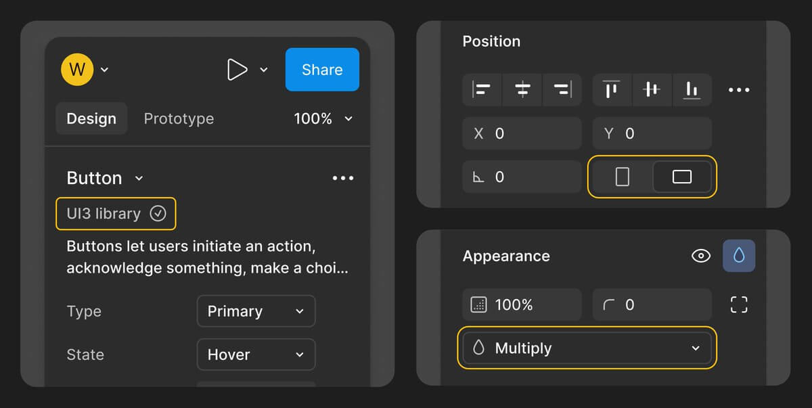Switch to the Prototype tab
The width and height of the screenshot is (812, 408).
click(x=179, y=118)
